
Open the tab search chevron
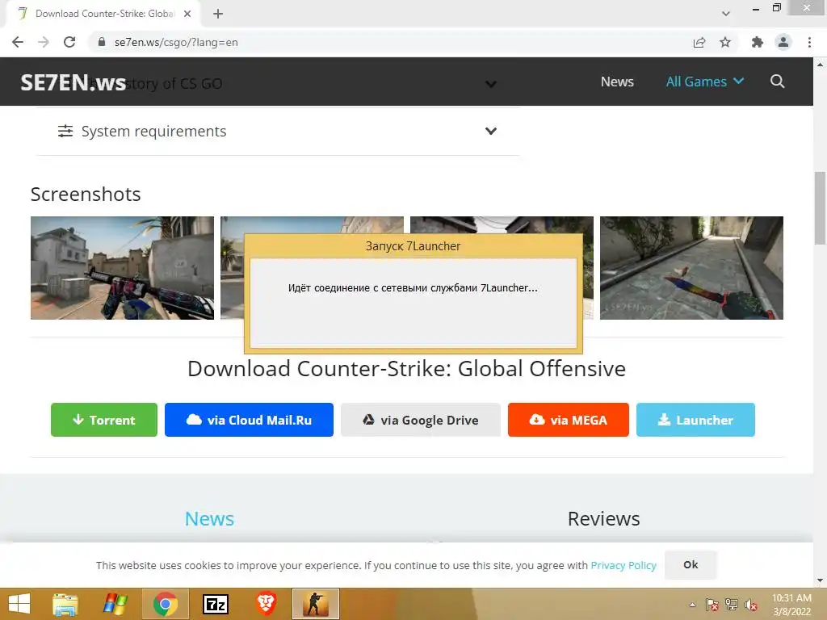[726, 14]
